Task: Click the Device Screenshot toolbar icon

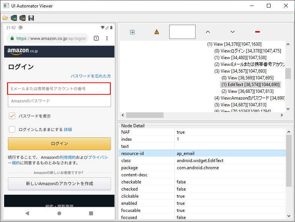Action: coord(14,18)
